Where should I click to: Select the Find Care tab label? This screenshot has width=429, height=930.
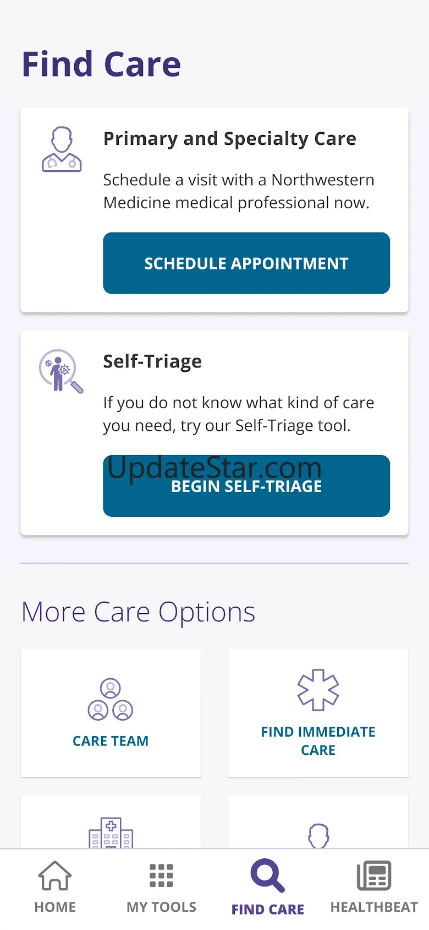coord(267,909)
